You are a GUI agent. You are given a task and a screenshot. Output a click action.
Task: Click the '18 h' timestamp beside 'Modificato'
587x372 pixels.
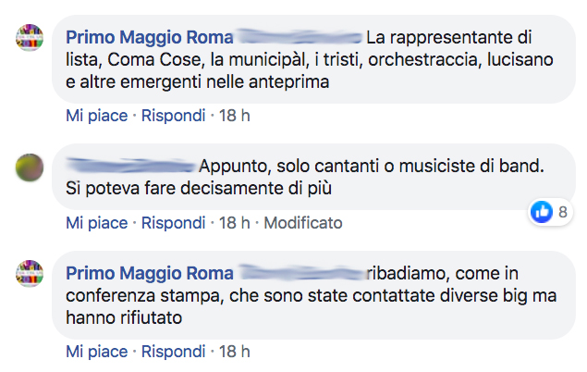click(235, 223)
